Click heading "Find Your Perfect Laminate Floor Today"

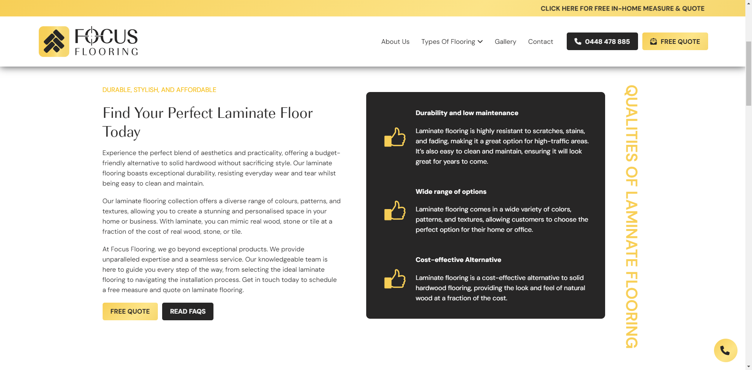coord(208,122)
